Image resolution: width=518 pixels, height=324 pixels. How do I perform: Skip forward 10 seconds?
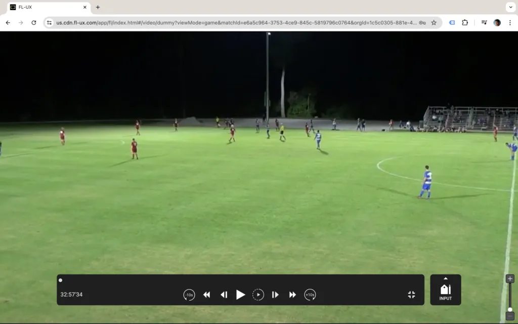click(x=310, y=295)
